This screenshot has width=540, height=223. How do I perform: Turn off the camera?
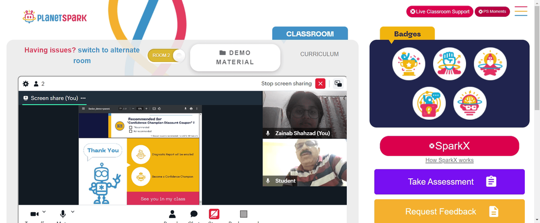pyautogui.click(x=35, y=214)
